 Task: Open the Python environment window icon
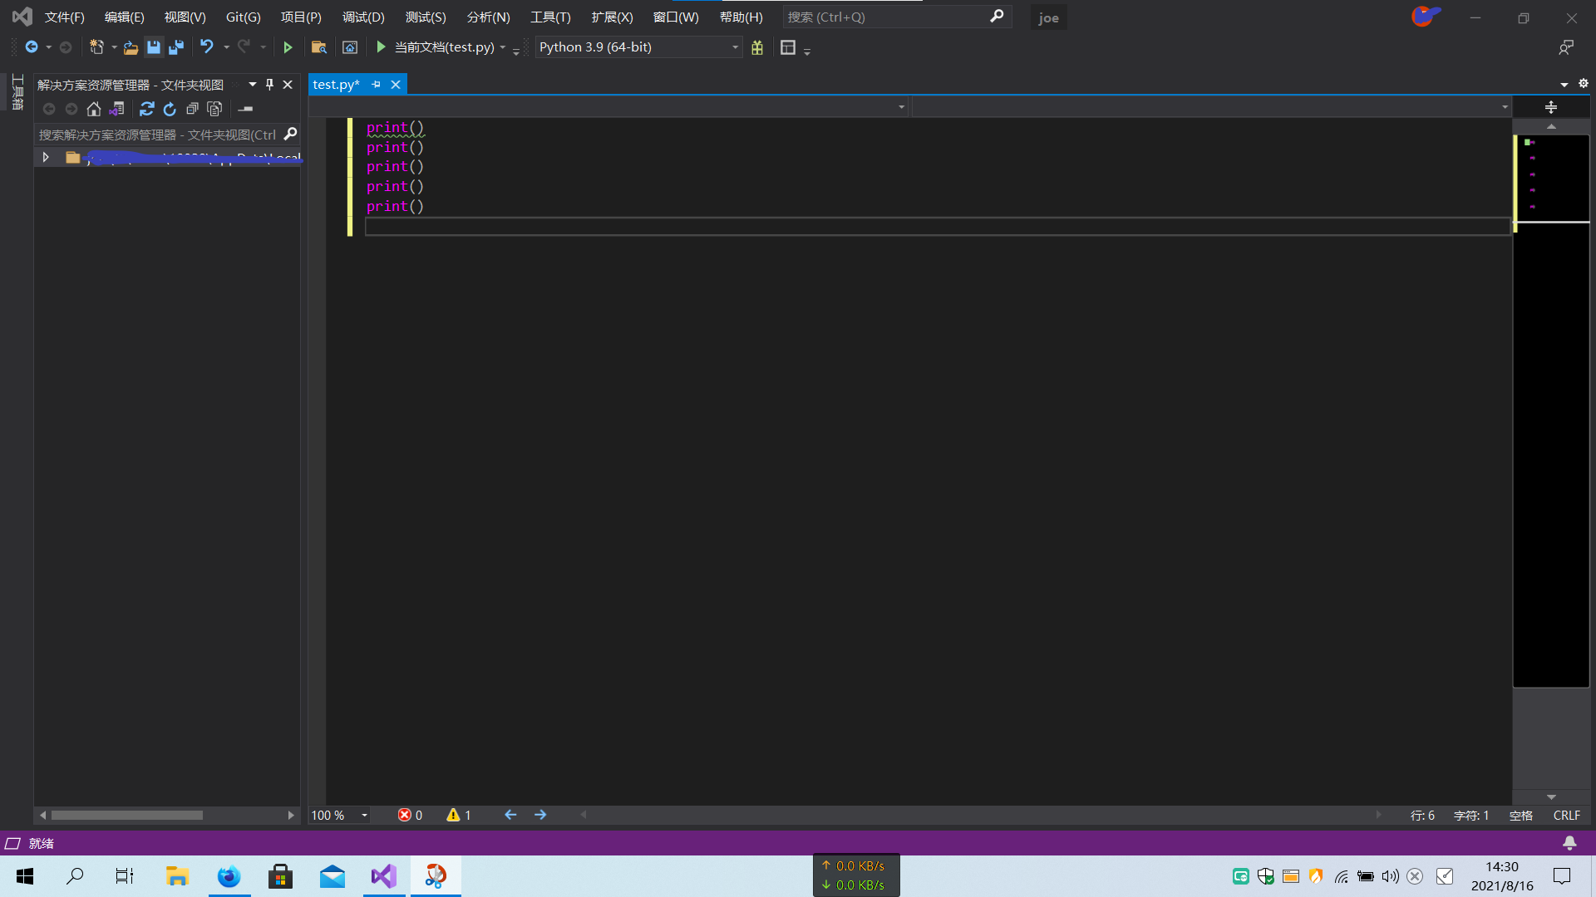pos(350,47)
